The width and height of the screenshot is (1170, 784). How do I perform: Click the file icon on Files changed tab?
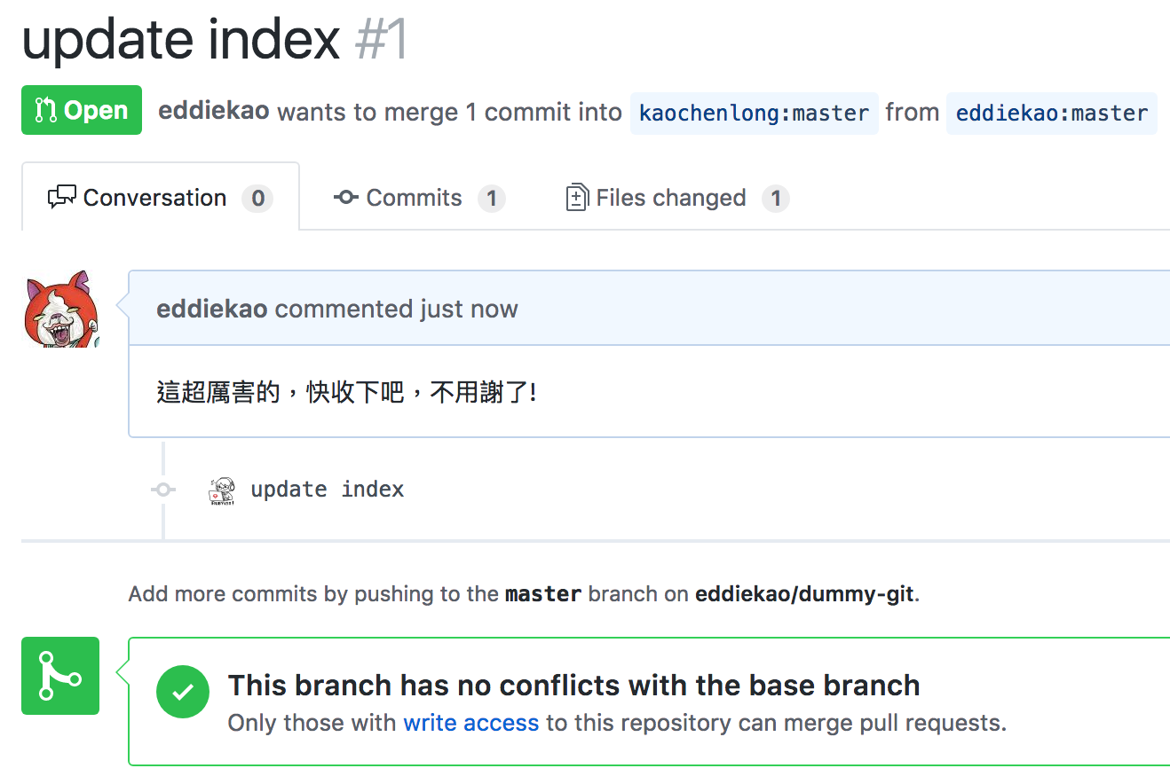point(577,197)
